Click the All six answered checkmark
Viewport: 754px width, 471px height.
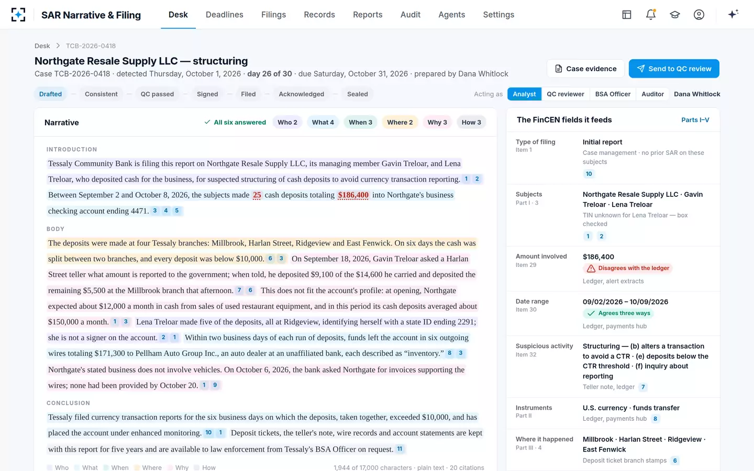(x=207, y=122)
